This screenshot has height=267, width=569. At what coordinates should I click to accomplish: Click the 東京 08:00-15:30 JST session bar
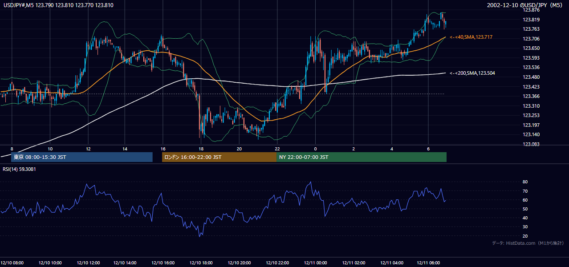coord(82,157)
